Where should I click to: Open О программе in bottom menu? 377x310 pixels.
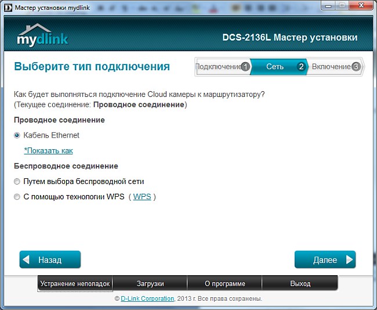[x=225, y=283]
